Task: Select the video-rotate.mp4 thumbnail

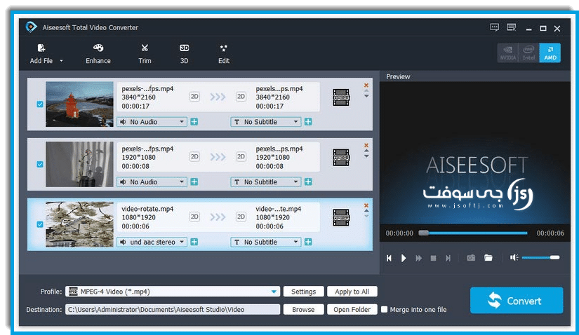Action: coord(79,224)
